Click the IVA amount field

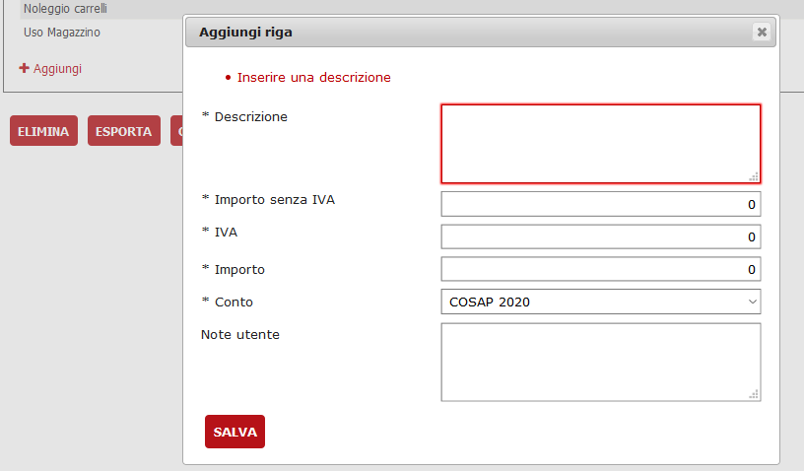click(600, 236)
